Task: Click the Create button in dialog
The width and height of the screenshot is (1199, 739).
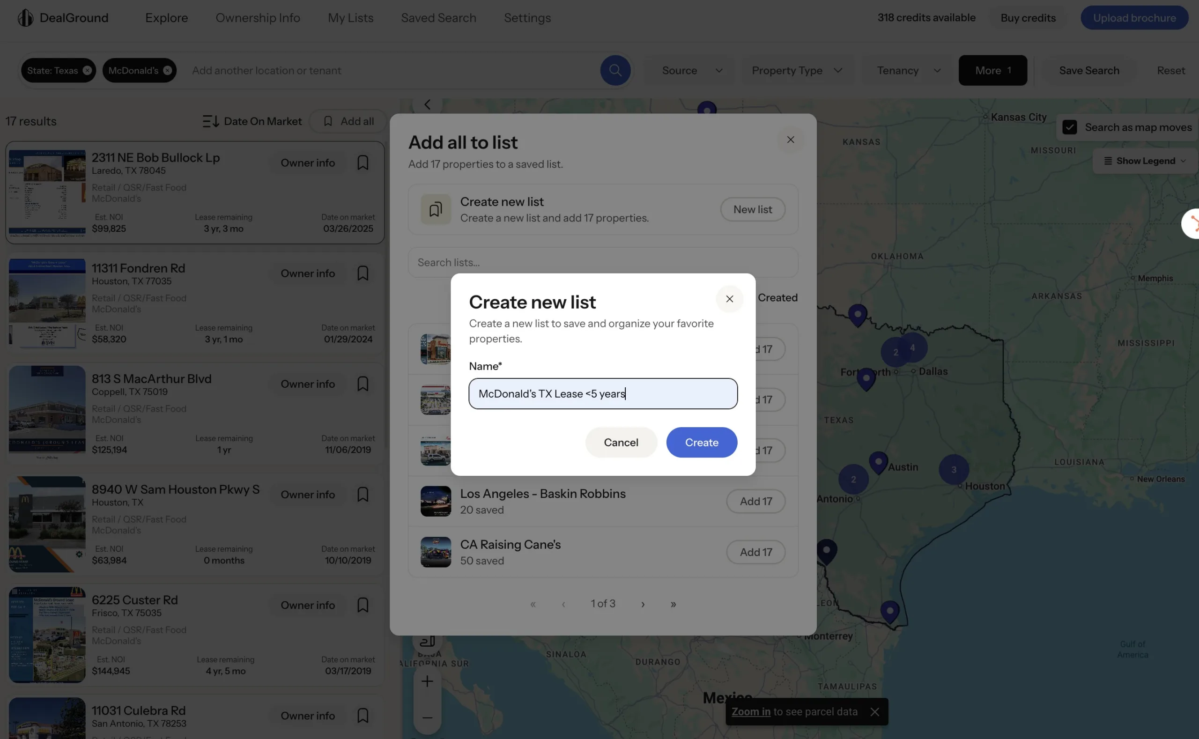Action: pyautogui.click(x=701, y=443)
